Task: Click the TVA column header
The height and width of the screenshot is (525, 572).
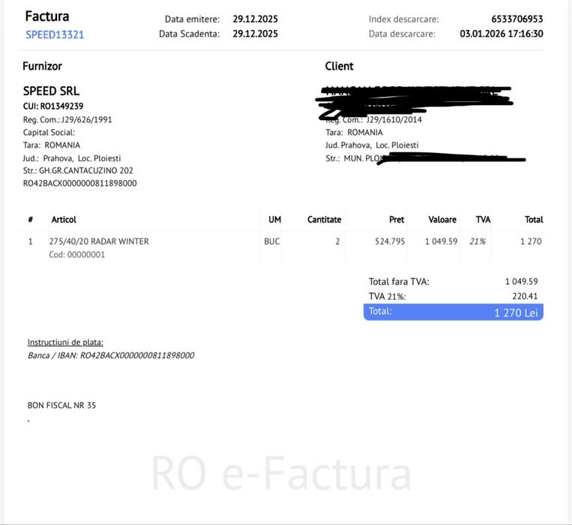Action: [x=483, y=220]
